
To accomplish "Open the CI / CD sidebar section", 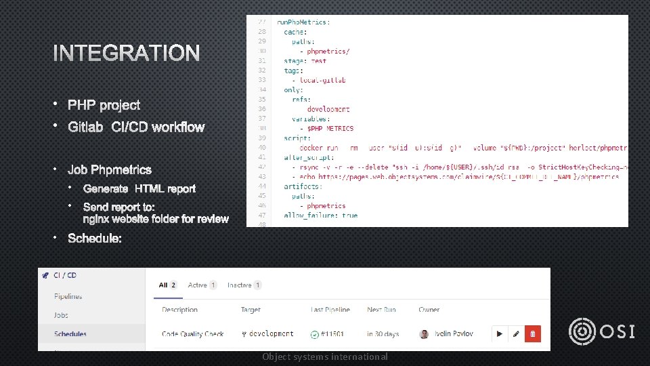I will [x=65, y=275].
